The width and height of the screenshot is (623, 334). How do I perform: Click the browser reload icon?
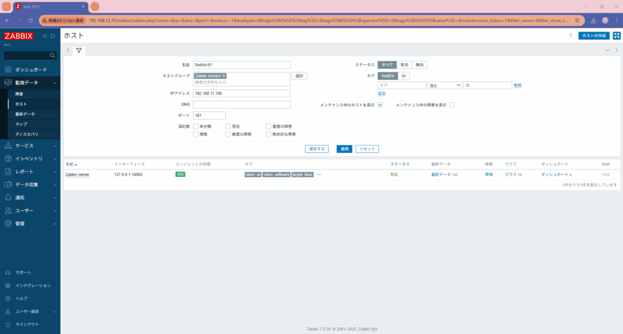coord(30,21)
